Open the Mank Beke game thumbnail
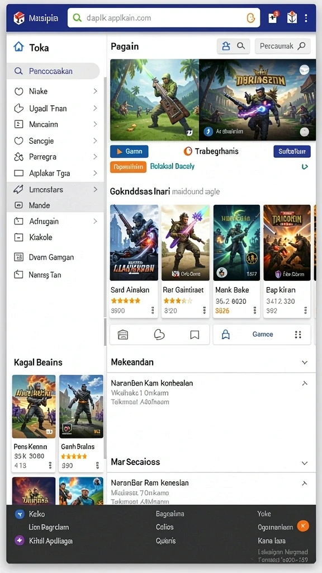Screen dimensions: 322x573 click(x=236, y=243)
